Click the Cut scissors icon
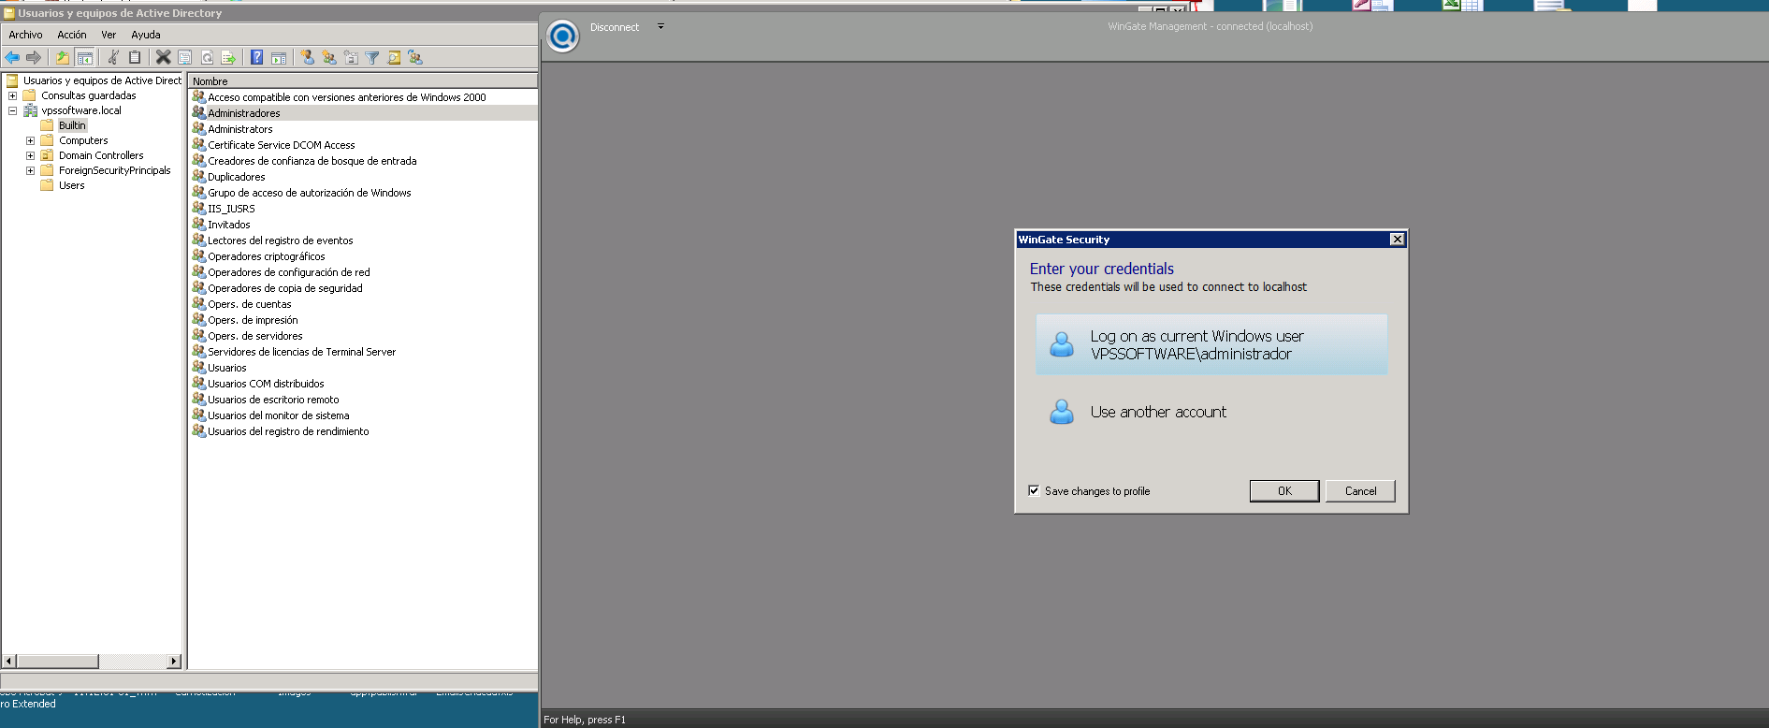Screen dimensions: 1769x728 coord(113,58)
